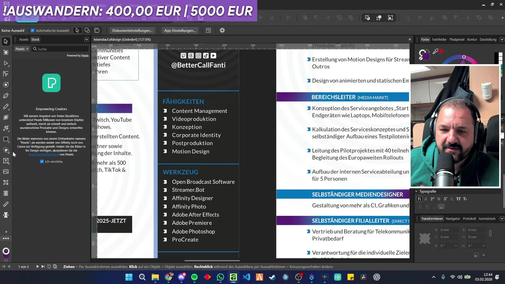Viewport: 505px width, 284px height.
Task: Expand the tools overflow chevrons in toolbar
Action: (x=6, y=232)
